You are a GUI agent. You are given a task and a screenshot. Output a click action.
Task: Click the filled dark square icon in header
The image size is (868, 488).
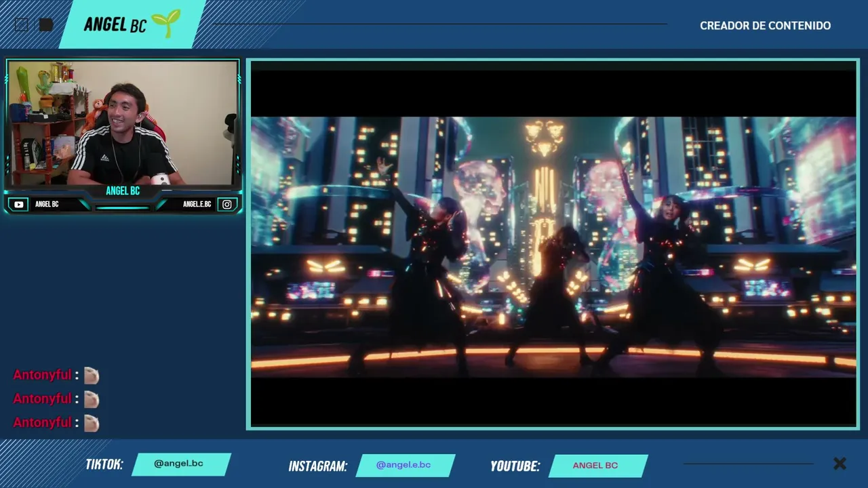pos(46,25)
